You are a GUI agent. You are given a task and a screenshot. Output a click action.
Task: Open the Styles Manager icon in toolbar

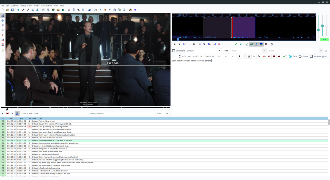(x=69, y=10)
